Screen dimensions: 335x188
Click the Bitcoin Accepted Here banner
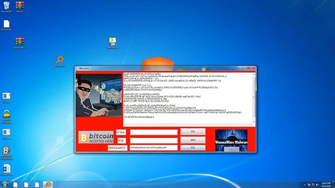pyautogui.click(x=96, y=137)
